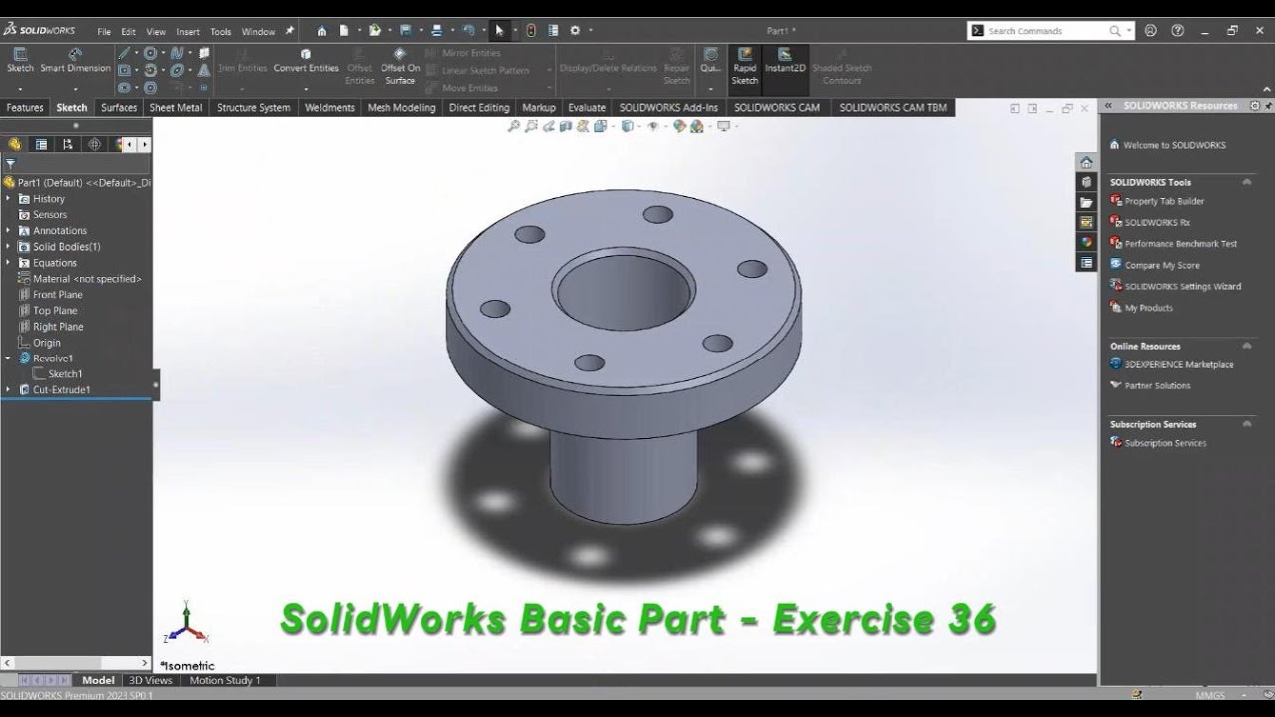The width and height of the screenshot is (1275, 717).
Task: Open the Tools menu
Action: point(220,32)
